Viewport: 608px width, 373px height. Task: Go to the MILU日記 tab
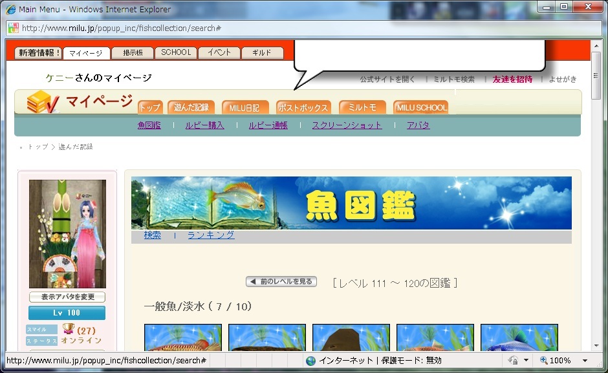[x=245, y=107]
